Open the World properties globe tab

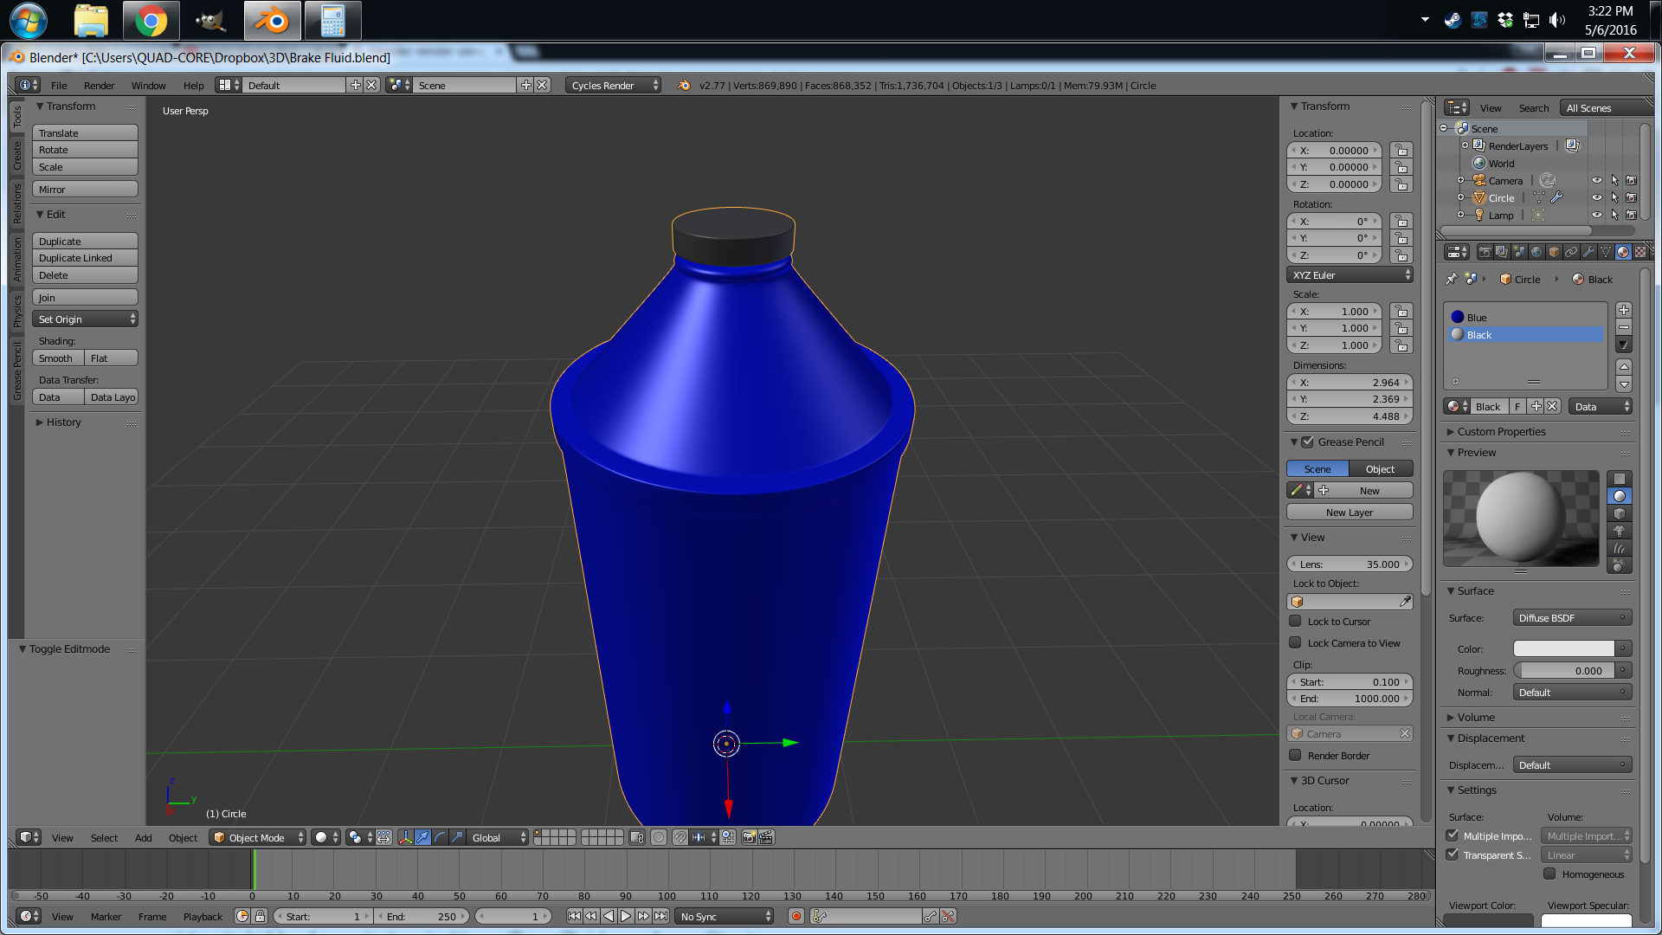(x=1536, y=252)
